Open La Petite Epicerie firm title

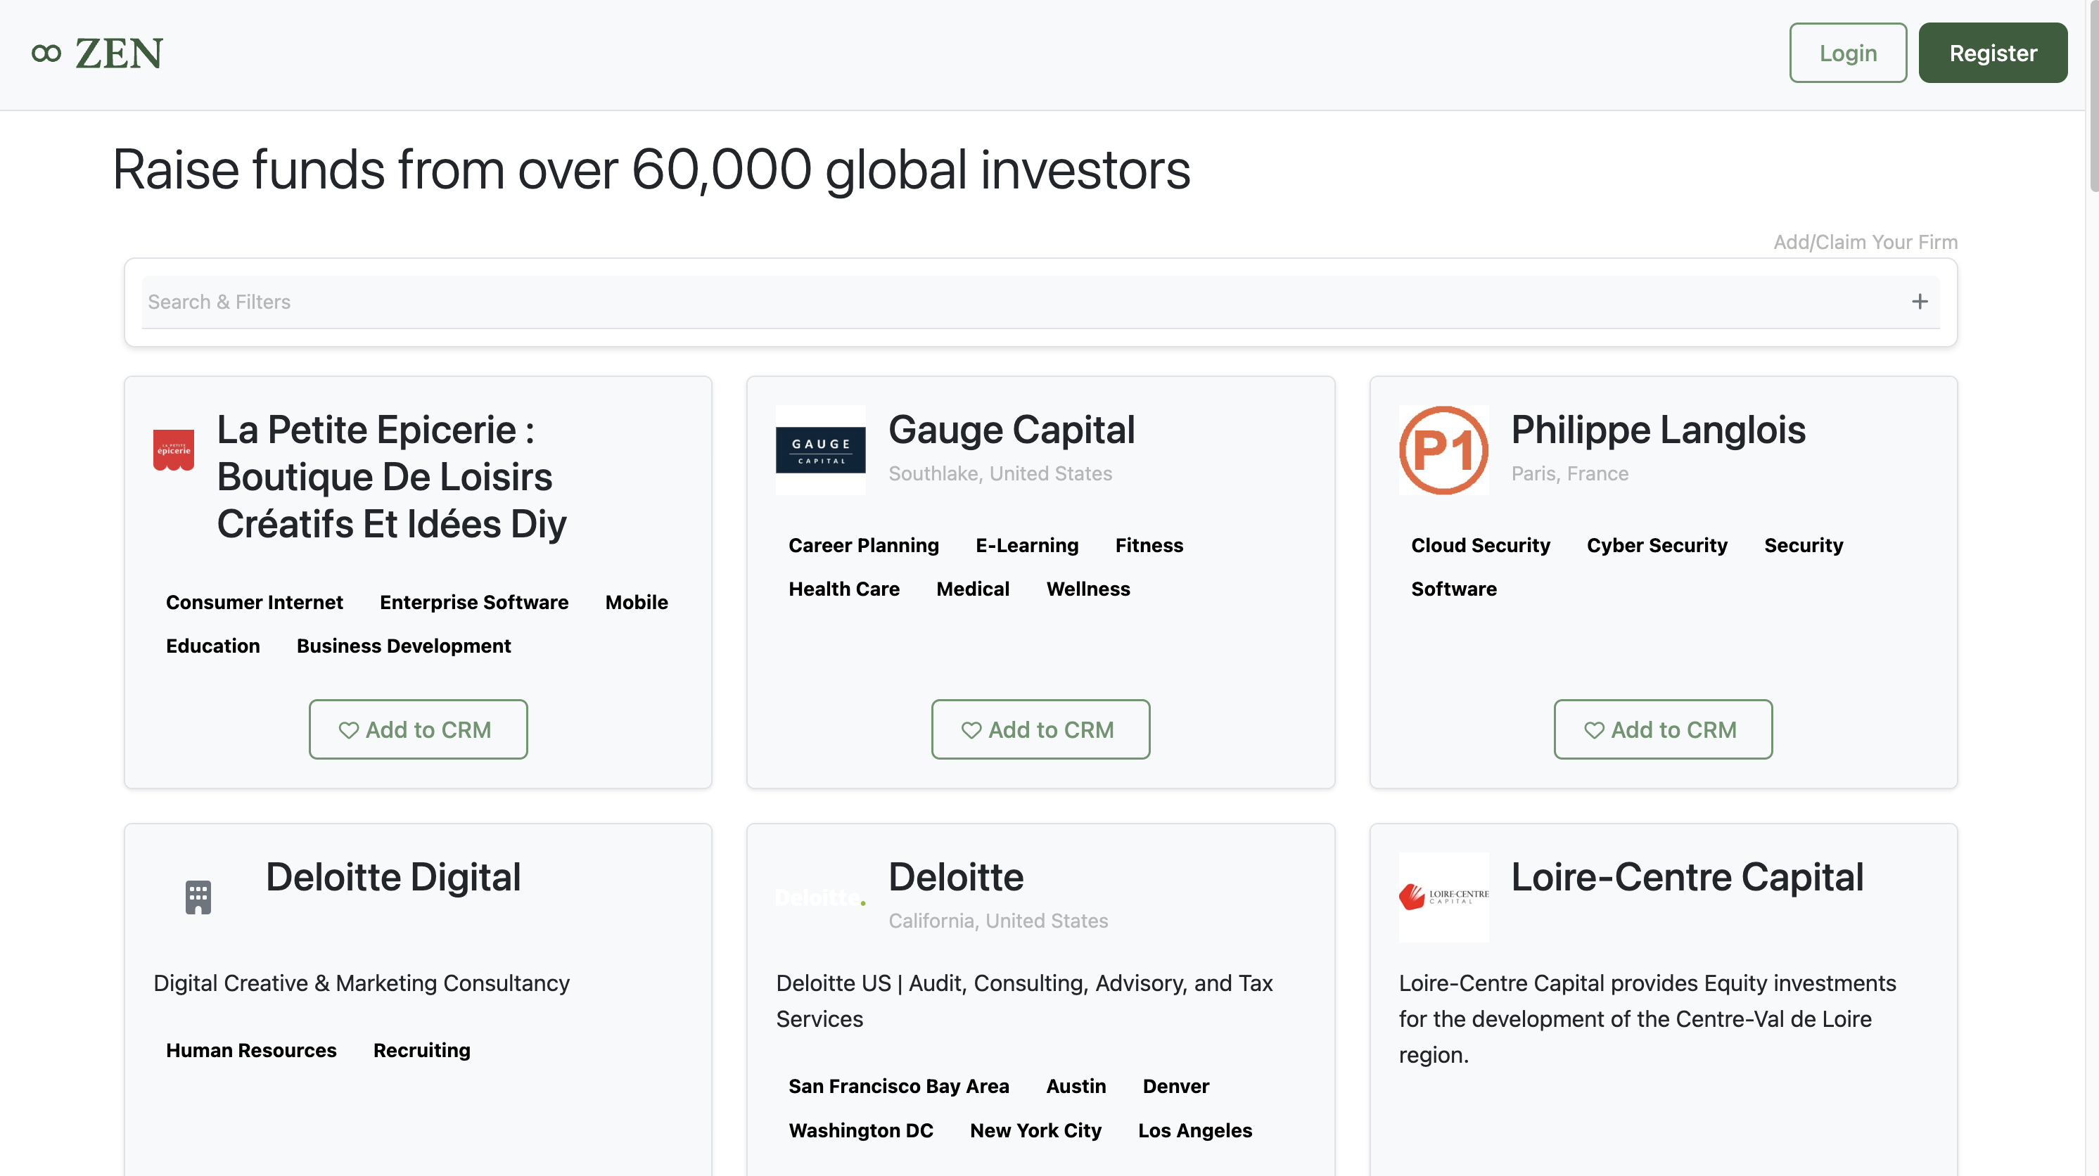point(392,477)
